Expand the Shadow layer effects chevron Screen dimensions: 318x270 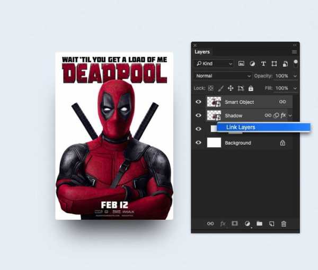(x=290, y=115)
